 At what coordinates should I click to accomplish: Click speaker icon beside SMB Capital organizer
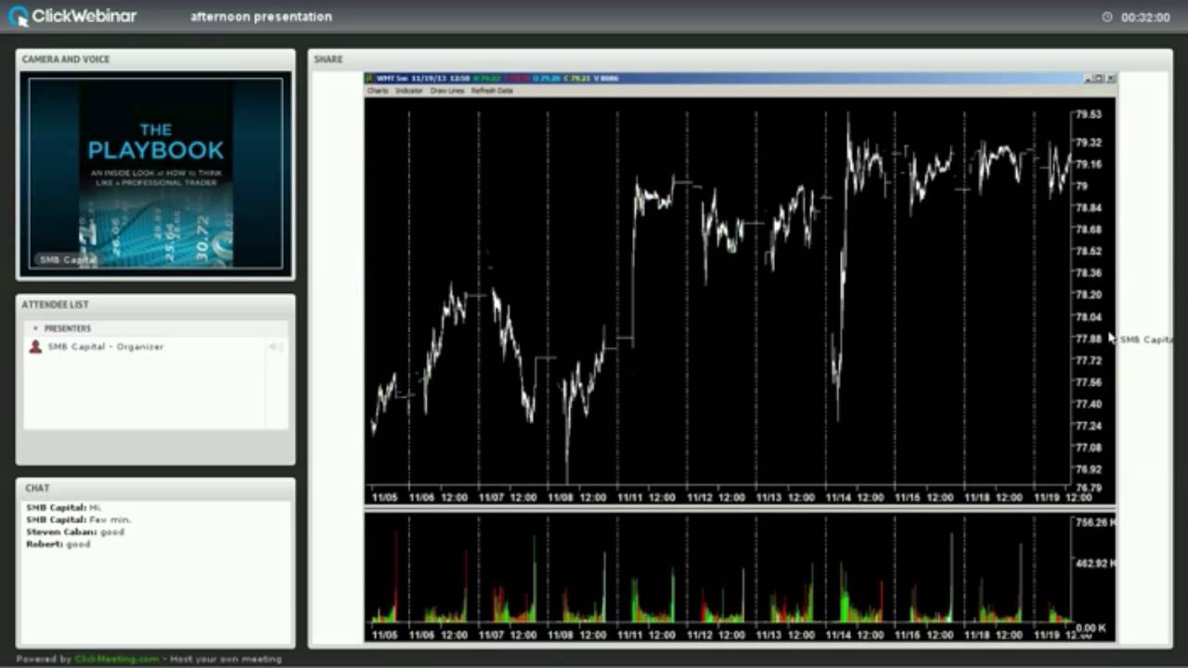click(x=276, y=347)
